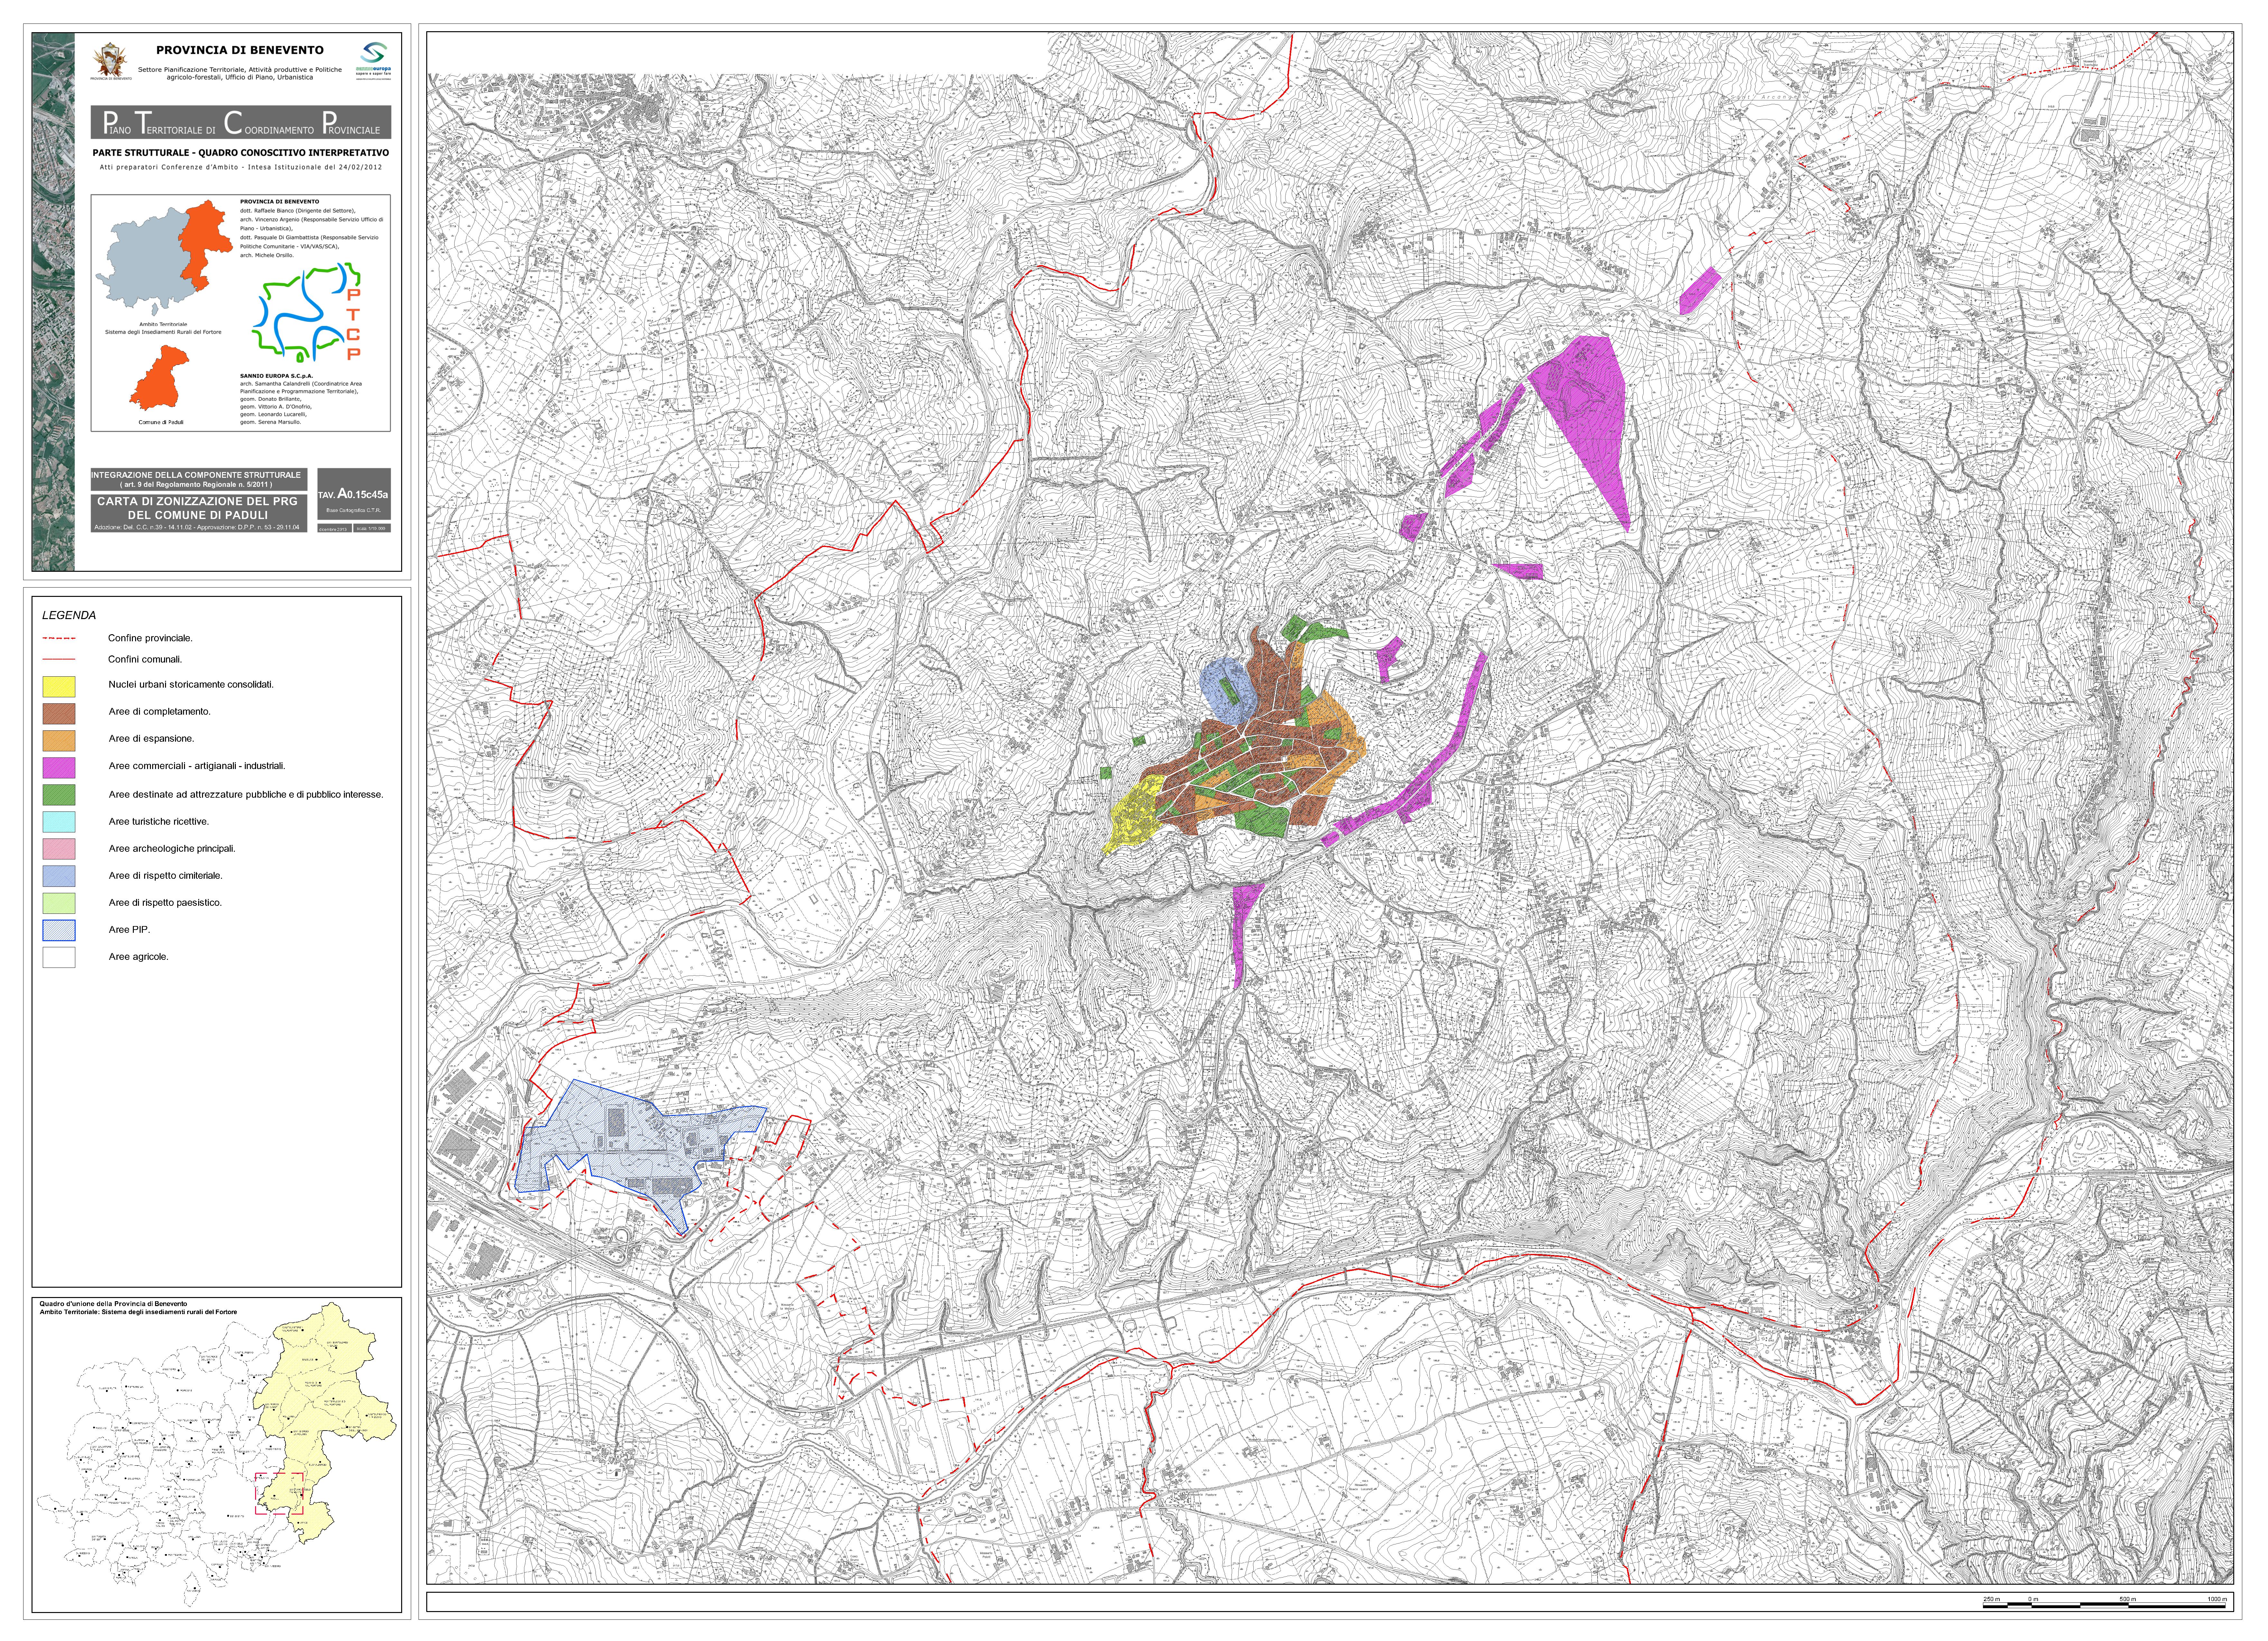Click the 'Atti preparatori Conferenze d'Ambito' subtitle line
This screenshot has width=2268, height=1641.
[x=241, y=167]
